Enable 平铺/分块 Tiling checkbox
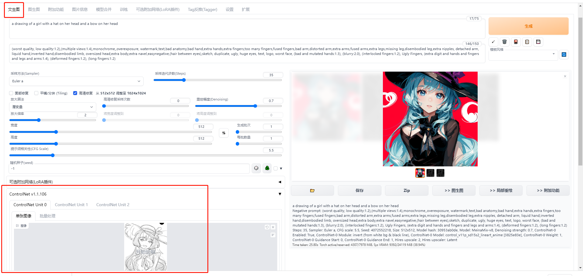The width and height of the screenshot is (583, 276). [36, 93]
